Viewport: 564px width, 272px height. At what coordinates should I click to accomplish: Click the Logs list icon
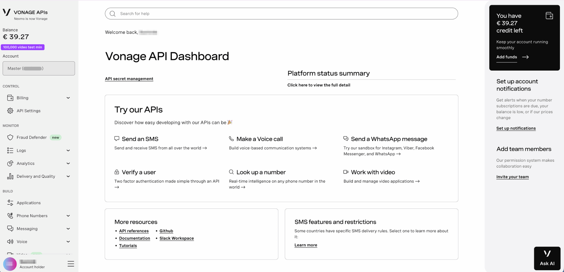10,150
